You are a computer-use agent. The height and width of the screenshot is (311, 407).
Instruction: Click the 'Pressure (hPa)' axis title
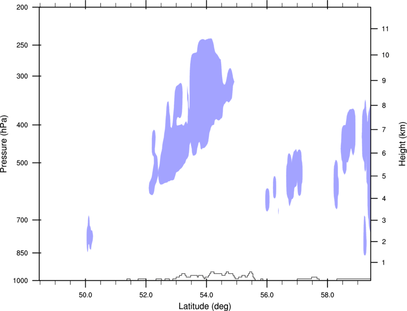pos(4,144)
